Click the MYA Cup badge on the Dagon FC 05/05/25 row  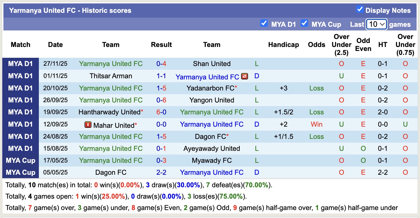[21, 172]
